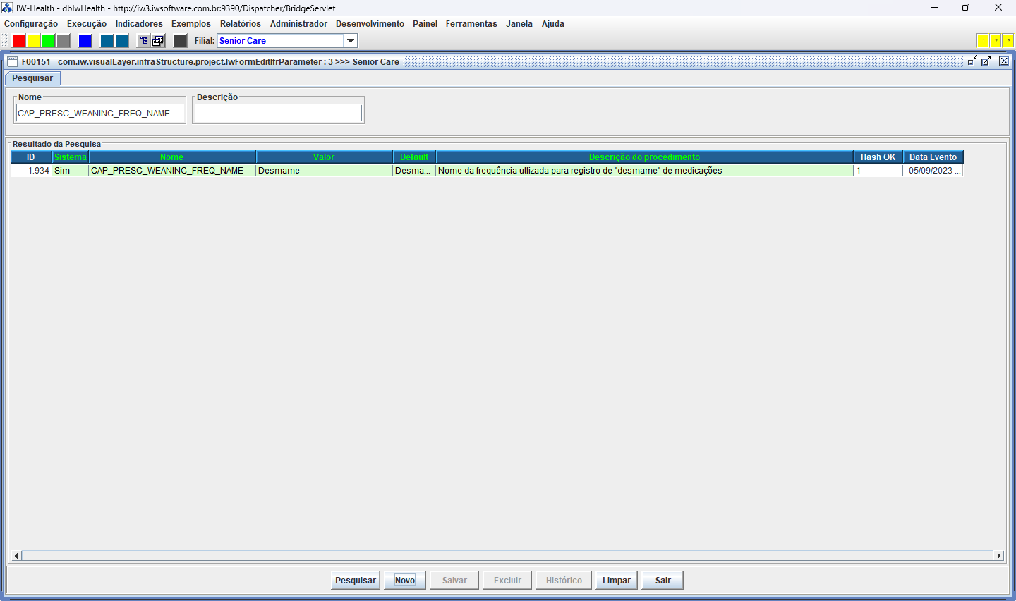The image size is (1016, 601).
Task: Open the Filial dropdown arrow
Action: pos(351,41)
